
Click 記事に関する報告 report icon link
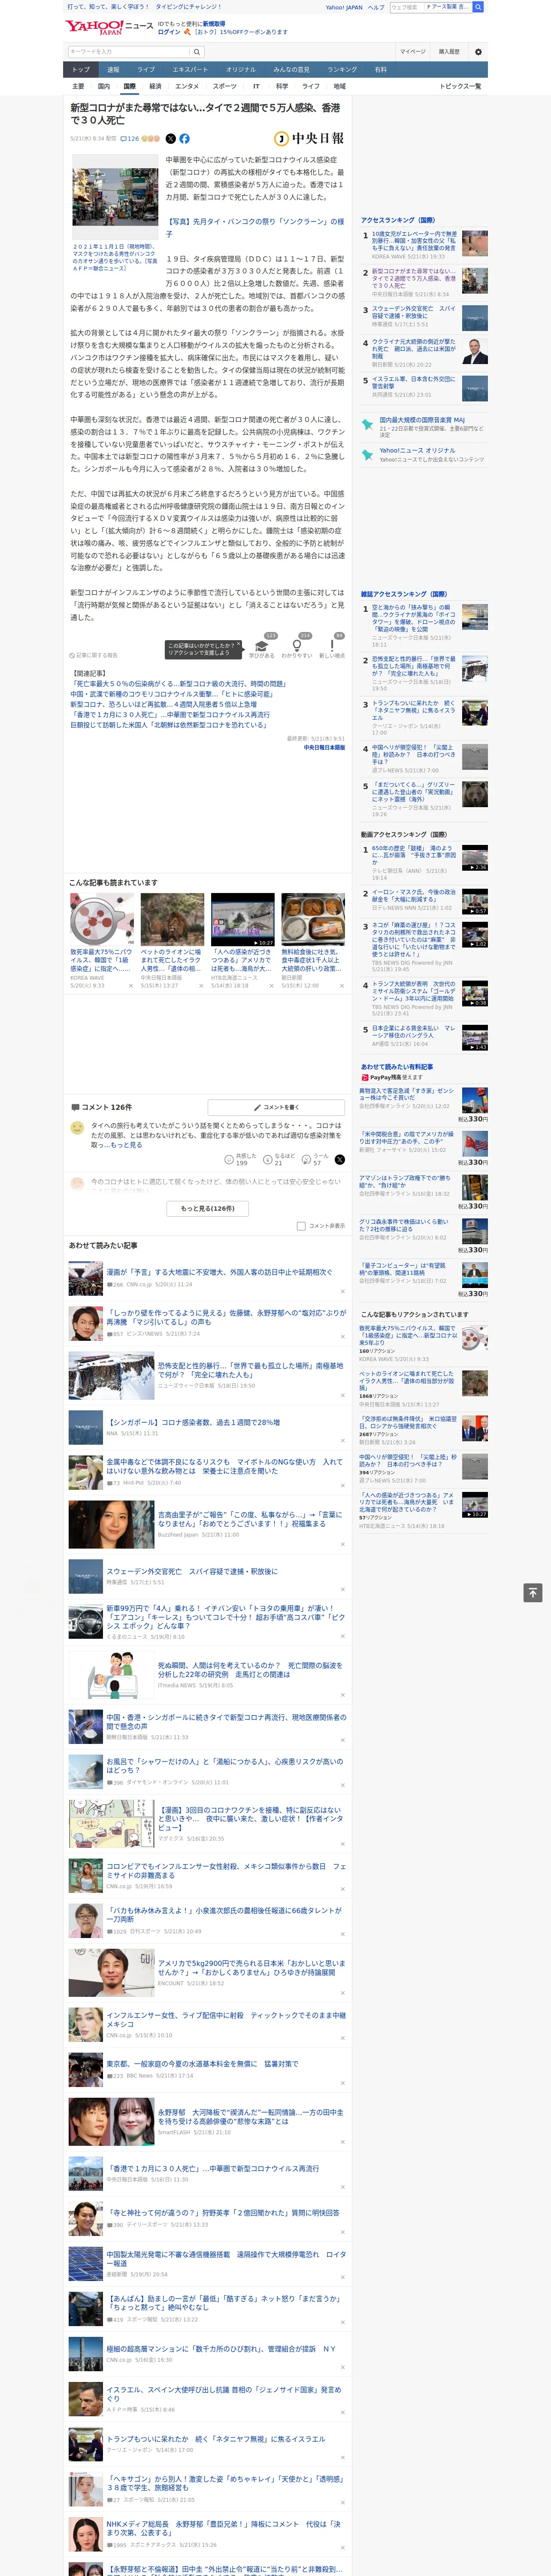[x=94, y=655]
